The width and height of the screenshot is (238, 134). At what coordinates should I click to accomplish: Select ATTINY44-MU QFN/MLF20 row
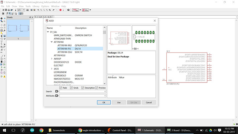pos(80,45)
